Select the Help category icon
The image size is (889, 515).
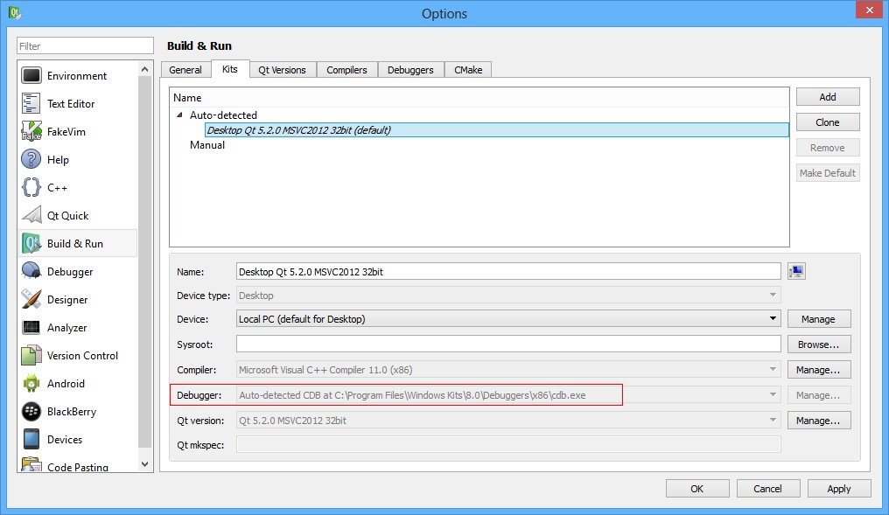[x=31, y=159]
